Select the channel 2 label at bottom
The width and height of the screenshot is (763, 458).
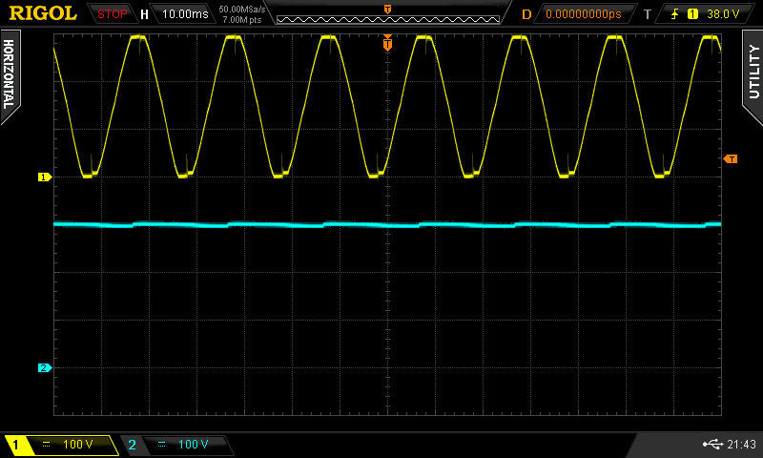132,445
